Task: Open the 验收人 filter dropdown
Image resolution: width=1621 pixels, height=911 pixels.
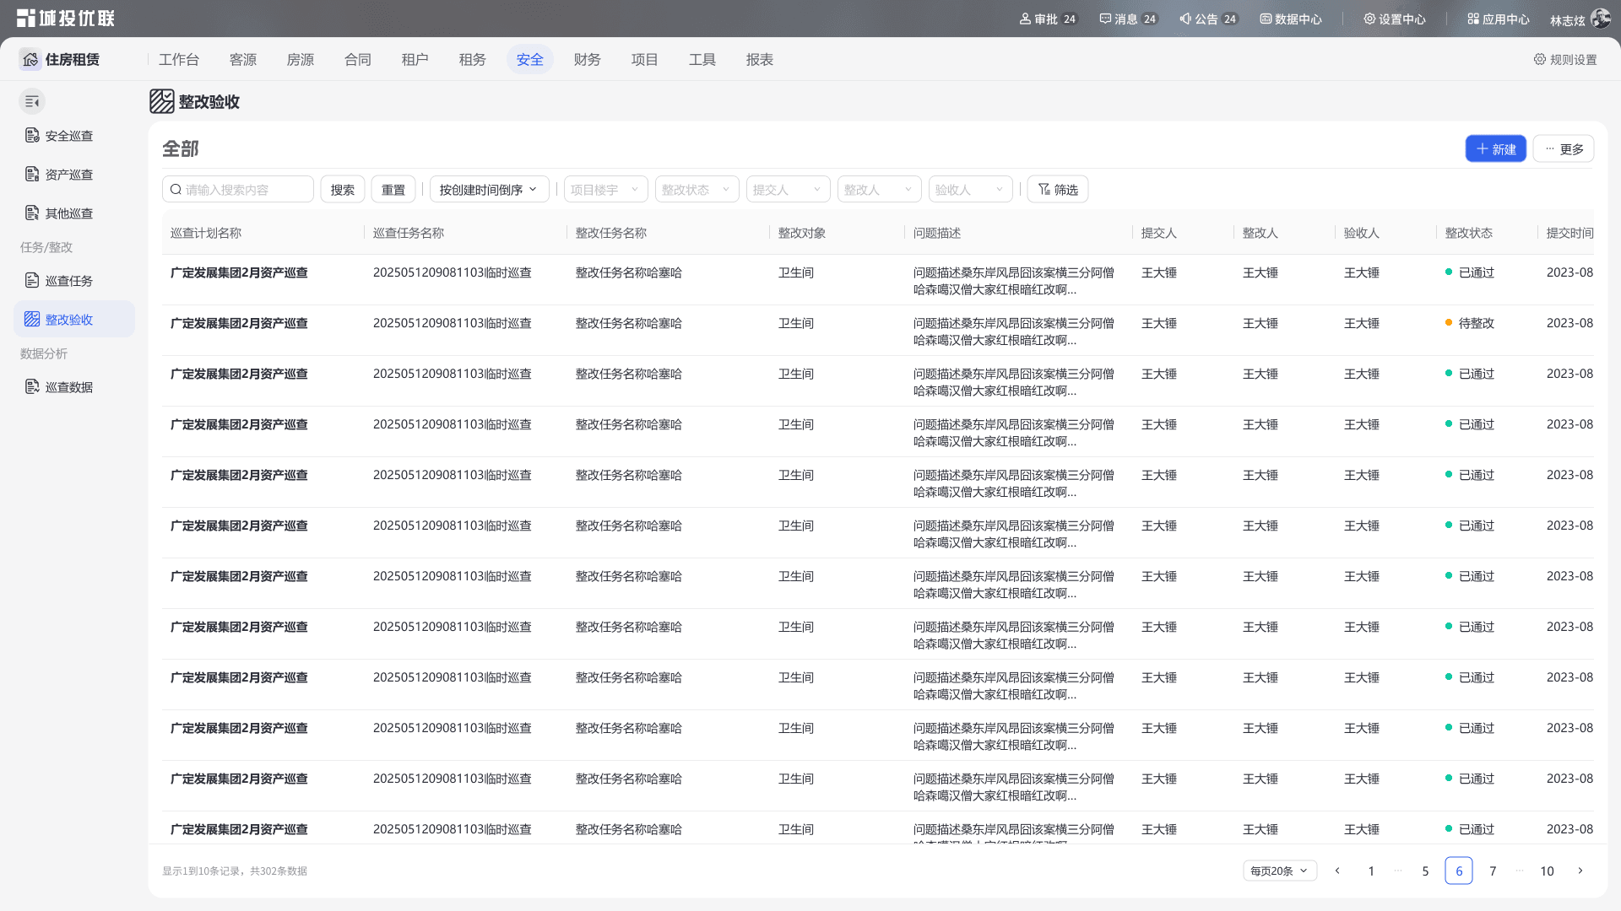Action: pyautogui.click(x=970, y=190)
